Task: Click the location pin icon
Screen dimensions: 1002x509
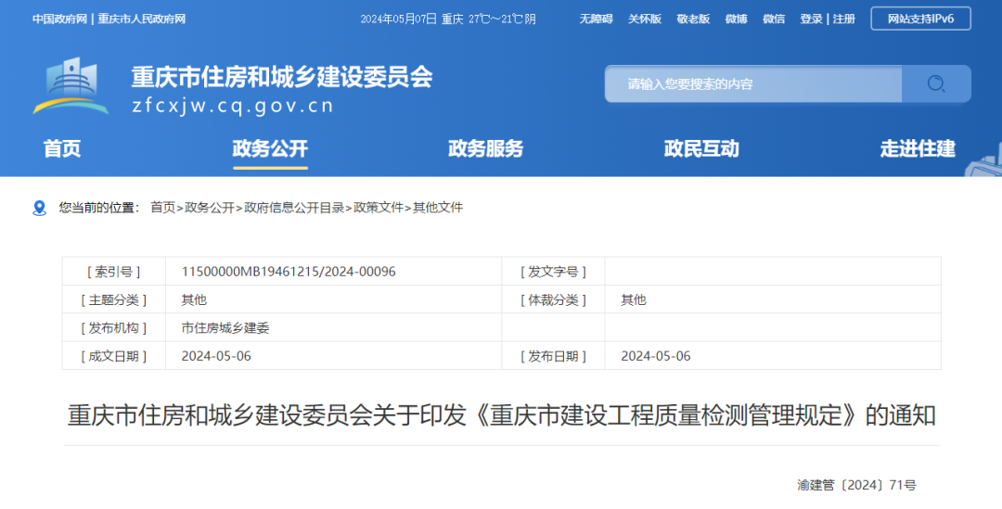Action: click(39, 208)
